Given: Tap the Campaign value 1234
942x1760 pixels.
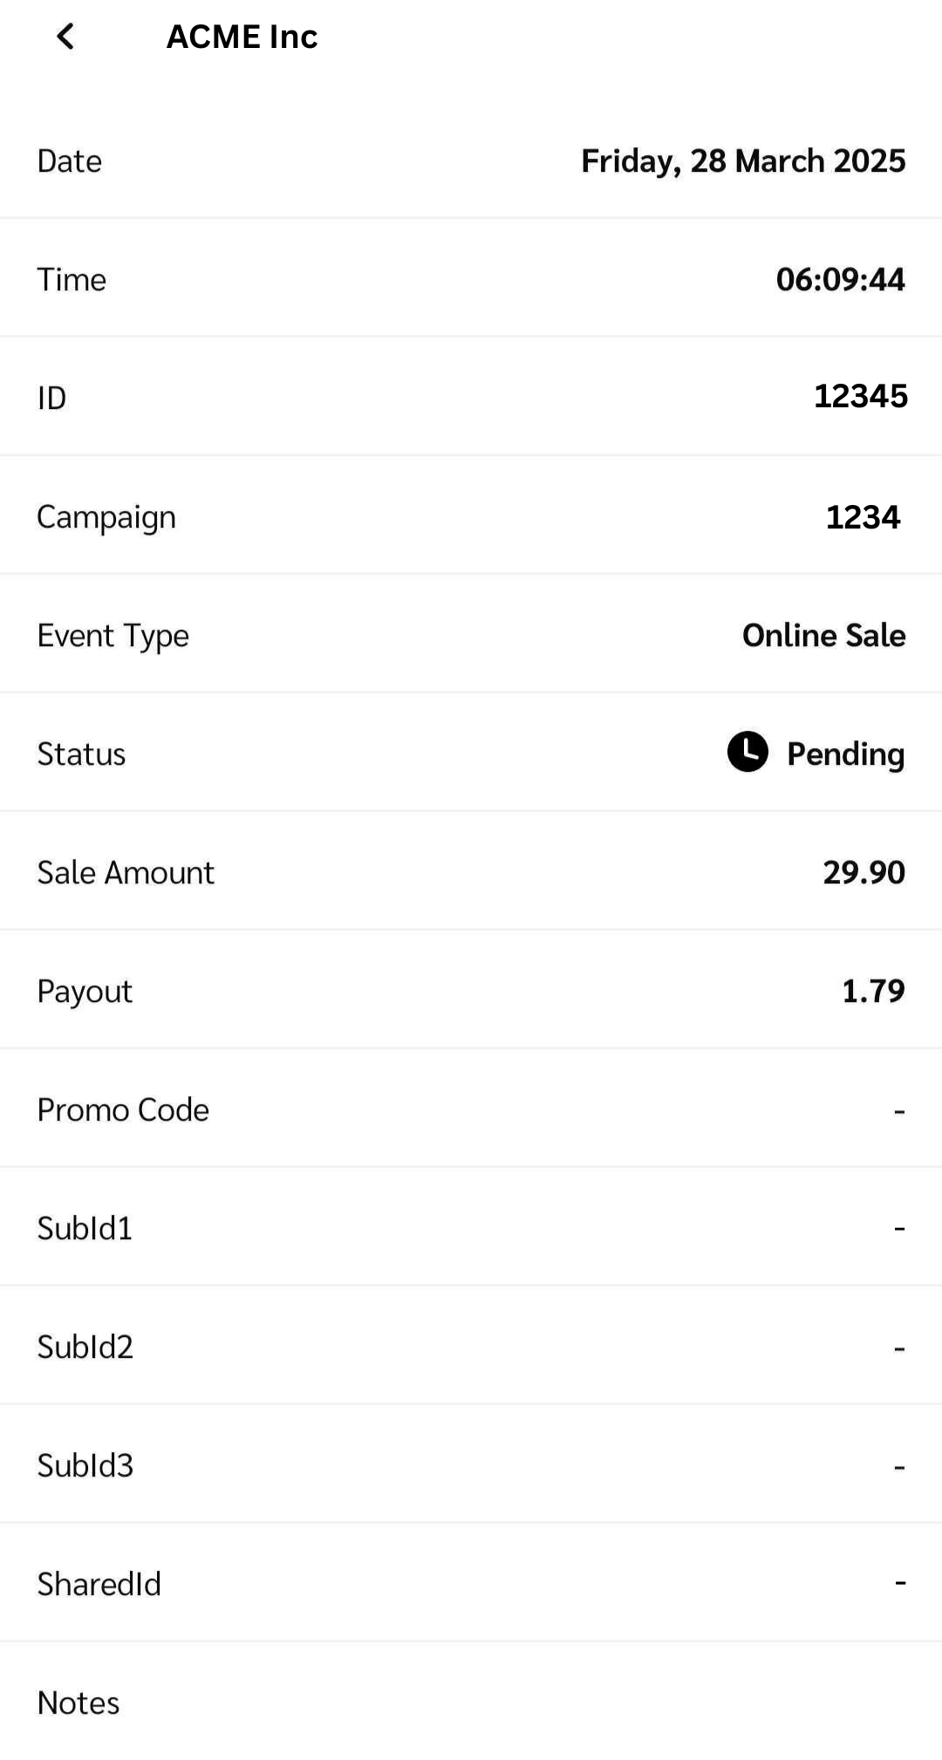Looking at the screenshot, I should pos(863,517).
